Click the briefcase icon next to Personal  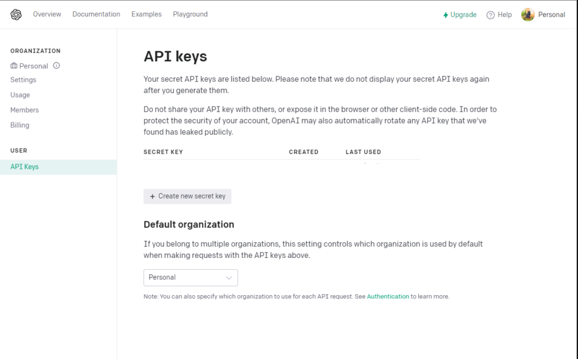pyautogui.click(x=14, y=65)
